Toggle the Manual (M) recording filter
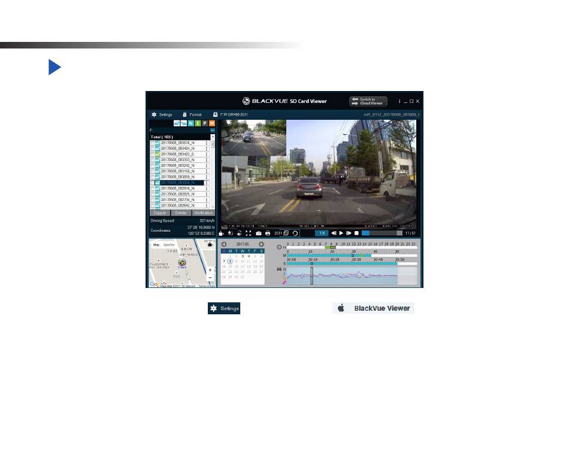This screenshot has height=455, width=569. [x=212, y=123]
